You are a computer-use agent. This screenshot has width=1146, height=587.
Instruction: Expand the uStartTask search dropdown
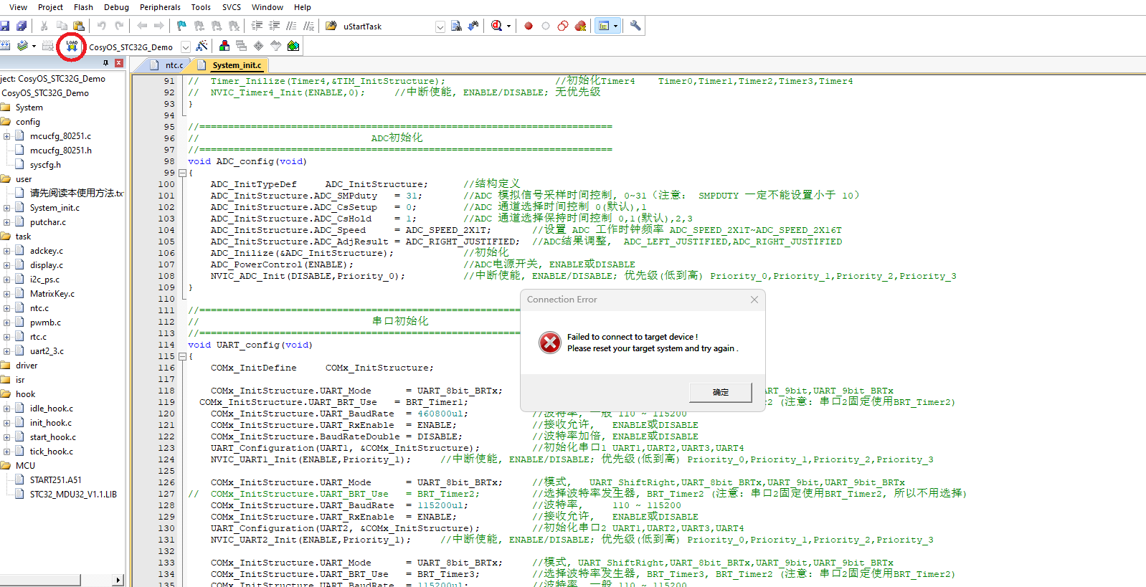tap(440, 27)
